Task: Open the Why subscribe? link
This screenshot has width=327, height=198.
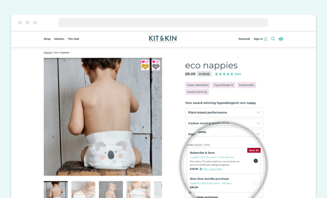Action: click(x=213, y=169)
